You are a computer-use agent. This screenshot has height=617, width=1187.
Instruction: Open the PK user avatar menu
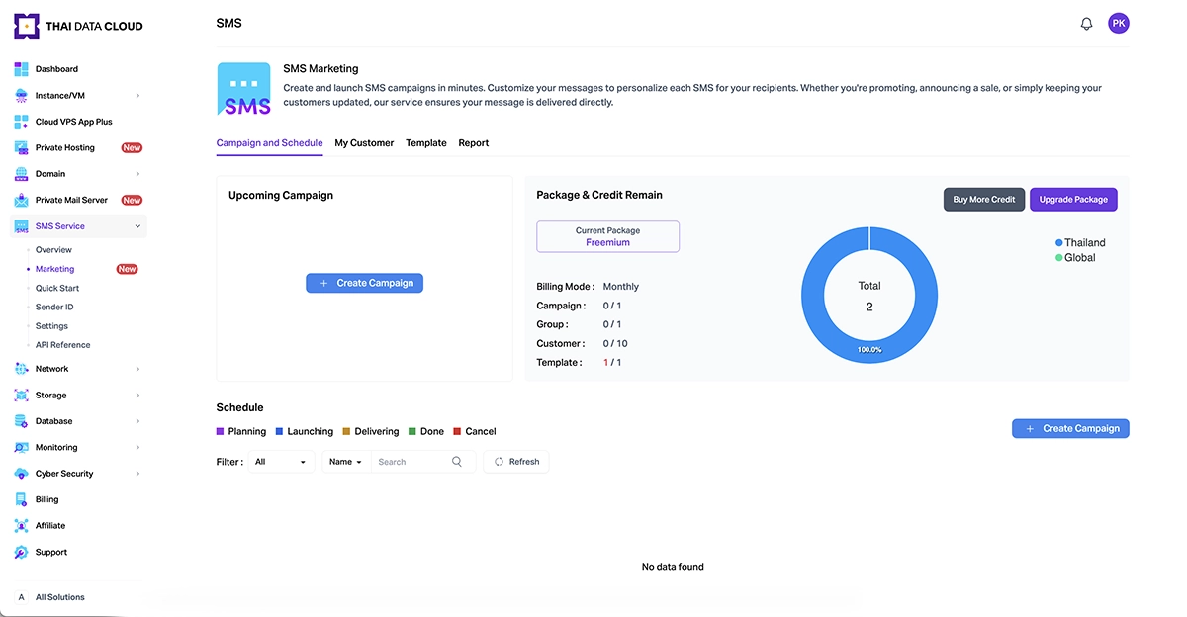click(x=1118, y=24)
